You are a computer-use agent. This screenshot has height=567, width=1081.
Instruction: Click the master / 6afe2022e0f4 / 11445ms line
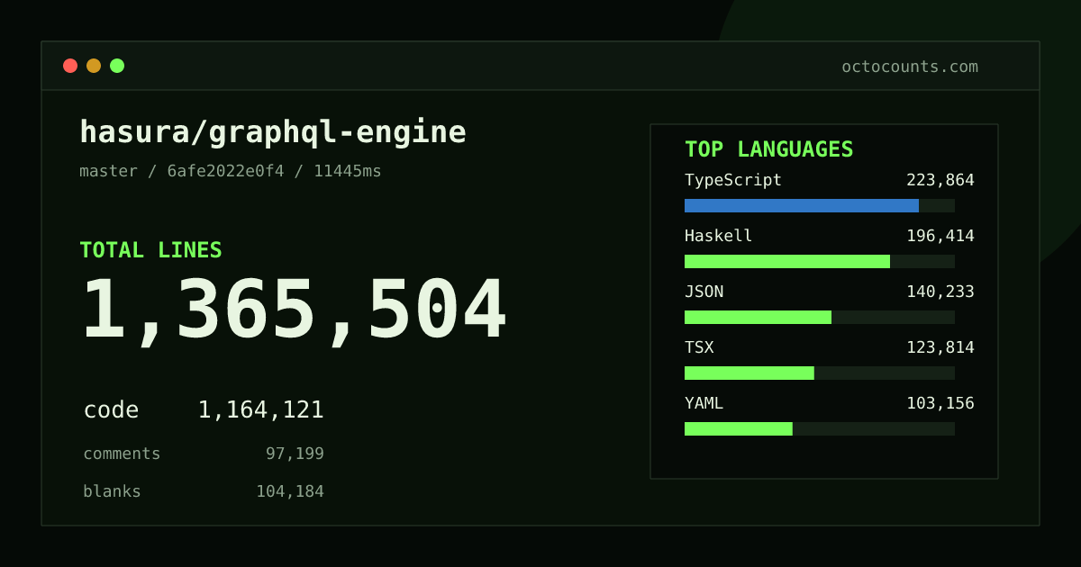pos(231,171)
